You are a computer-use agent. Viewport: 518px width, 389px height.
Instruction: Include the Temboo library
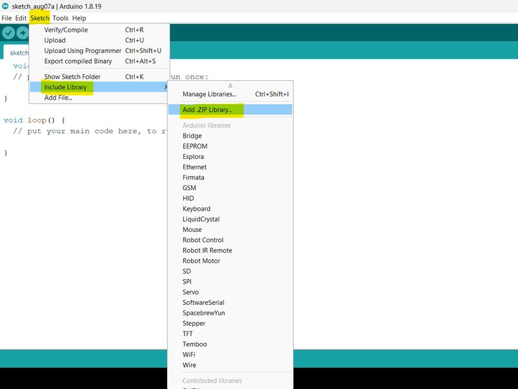coord(231,344)
